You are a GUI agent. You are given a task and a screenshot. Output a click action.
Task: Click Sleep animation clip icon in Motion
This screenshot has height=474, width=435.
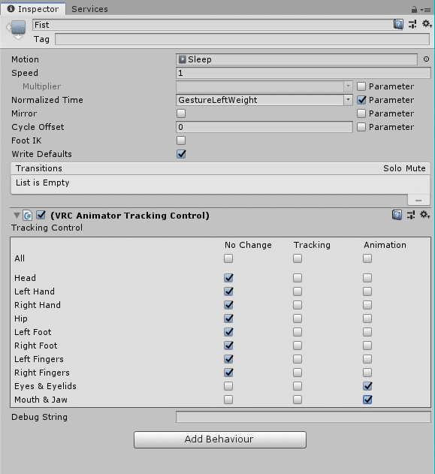[x=183, y=59]
